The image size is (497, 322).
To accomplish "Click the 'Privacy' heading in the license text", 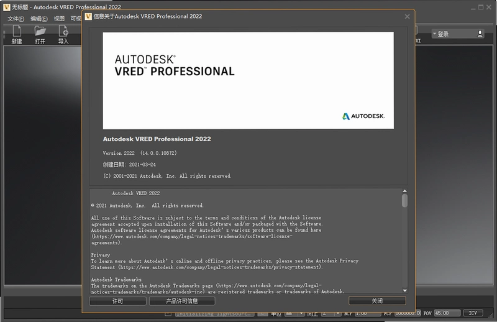I will coord(101,255).
